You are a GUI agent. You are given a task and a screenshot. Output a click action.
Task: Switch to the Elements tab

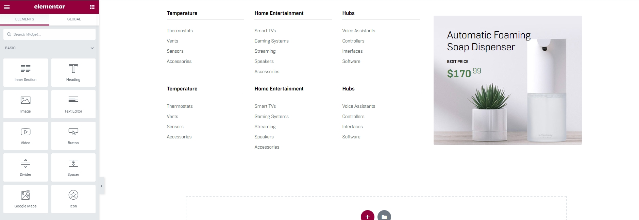24,19
